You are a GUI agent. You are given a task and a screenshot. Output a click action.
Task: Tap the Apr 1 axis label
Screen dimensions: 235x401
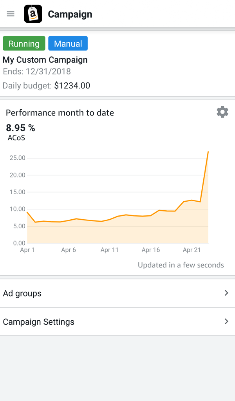click(27, 250)
